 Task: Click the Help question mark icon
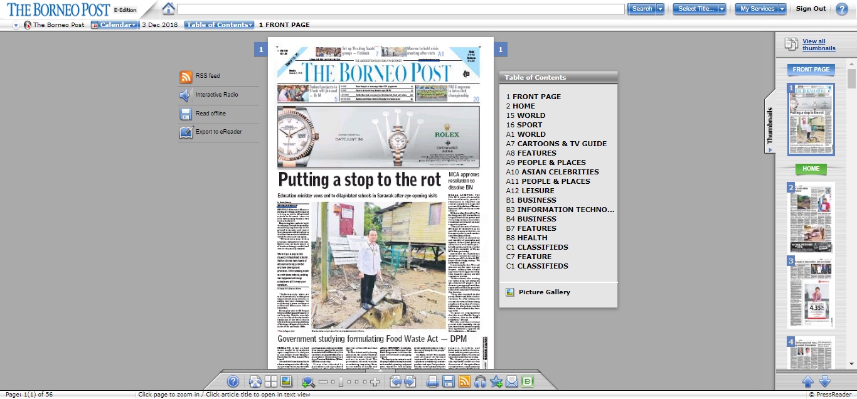click(x=233, y=381)
